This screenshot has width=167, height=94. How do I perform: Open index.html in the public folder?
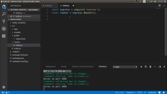(x=24, y=39)
